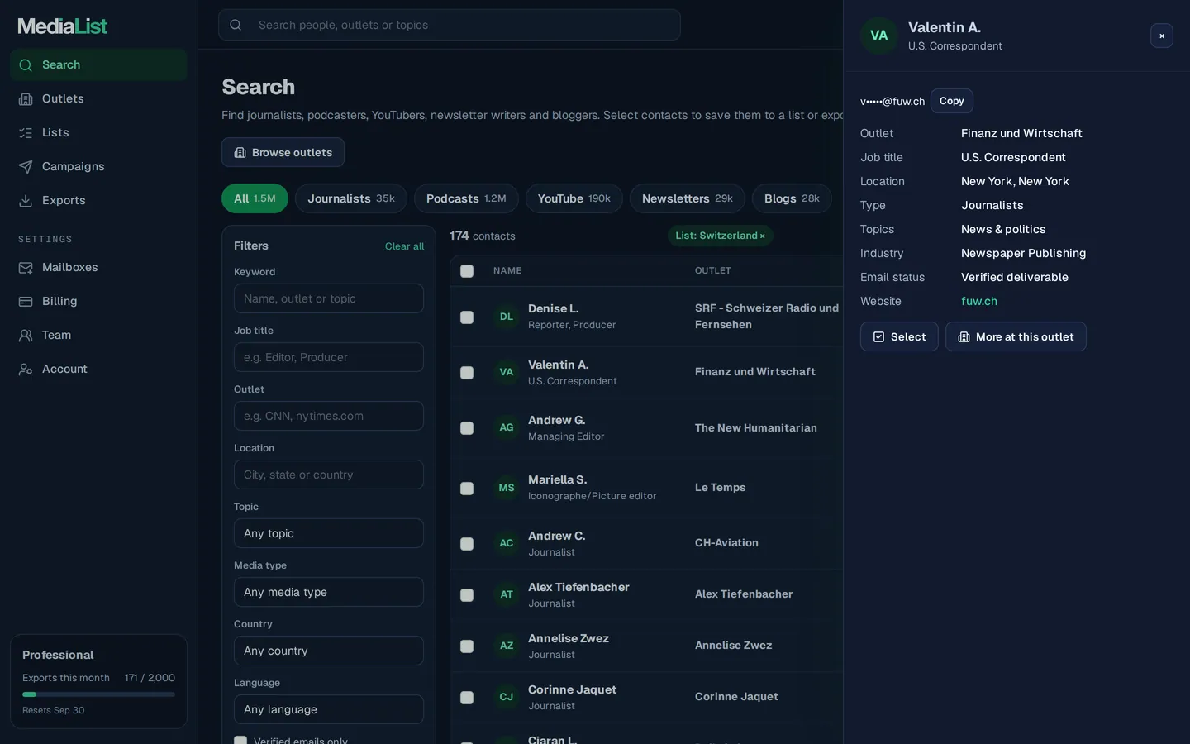This screenshot has width=1190, height=744.
Task: Click the Job title filter input
Action: coord(329,357)
